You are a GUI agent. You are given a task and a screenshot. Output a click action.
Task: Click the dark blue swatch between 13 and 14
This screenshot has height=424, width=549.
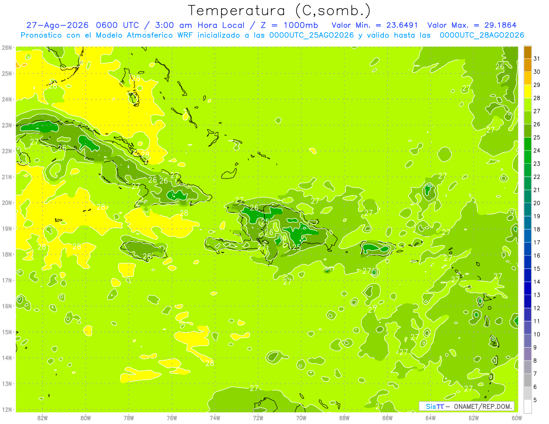point(527,288)
